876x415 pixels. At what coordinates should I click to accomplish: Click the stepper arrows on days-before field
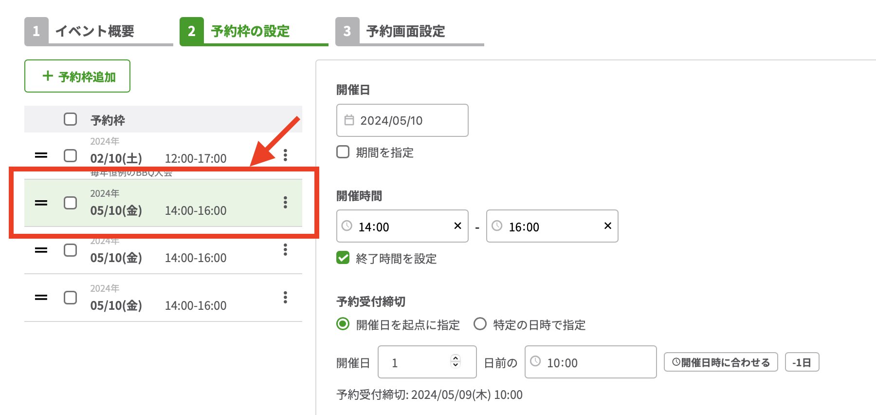[x=456, y=361]
